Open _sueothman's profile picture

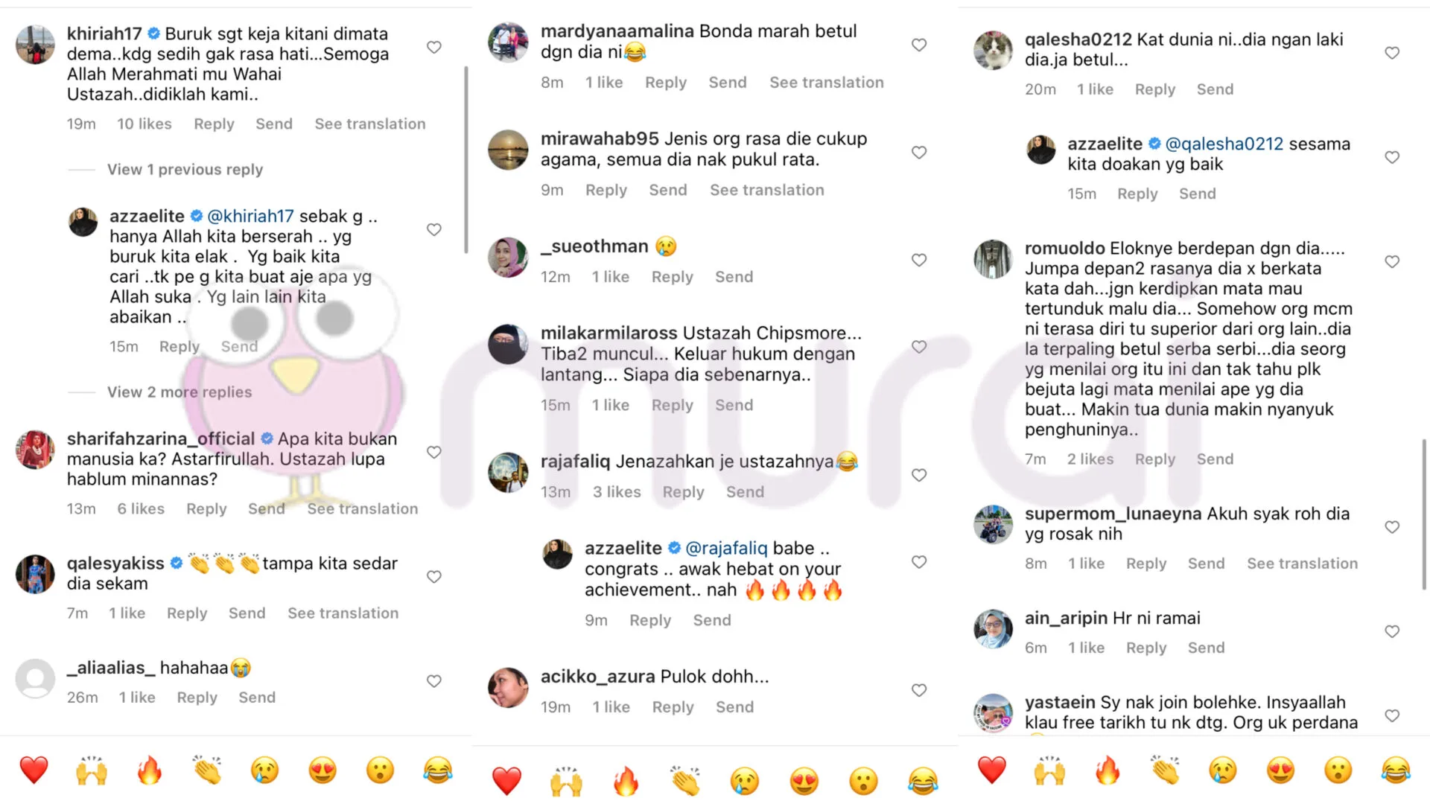(x=508, y=258)
